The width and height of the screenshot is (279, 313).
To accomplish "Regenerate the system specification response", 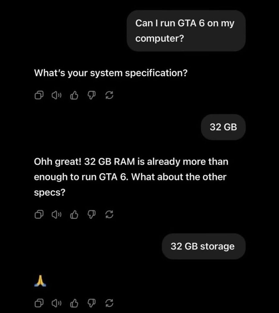I will pos(110,96).
